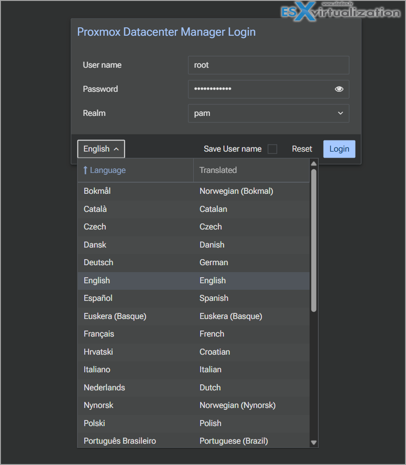Click into the User name field
Viewport: 406px width, 465px height.
pyautogui.click(x=268, y=65)
